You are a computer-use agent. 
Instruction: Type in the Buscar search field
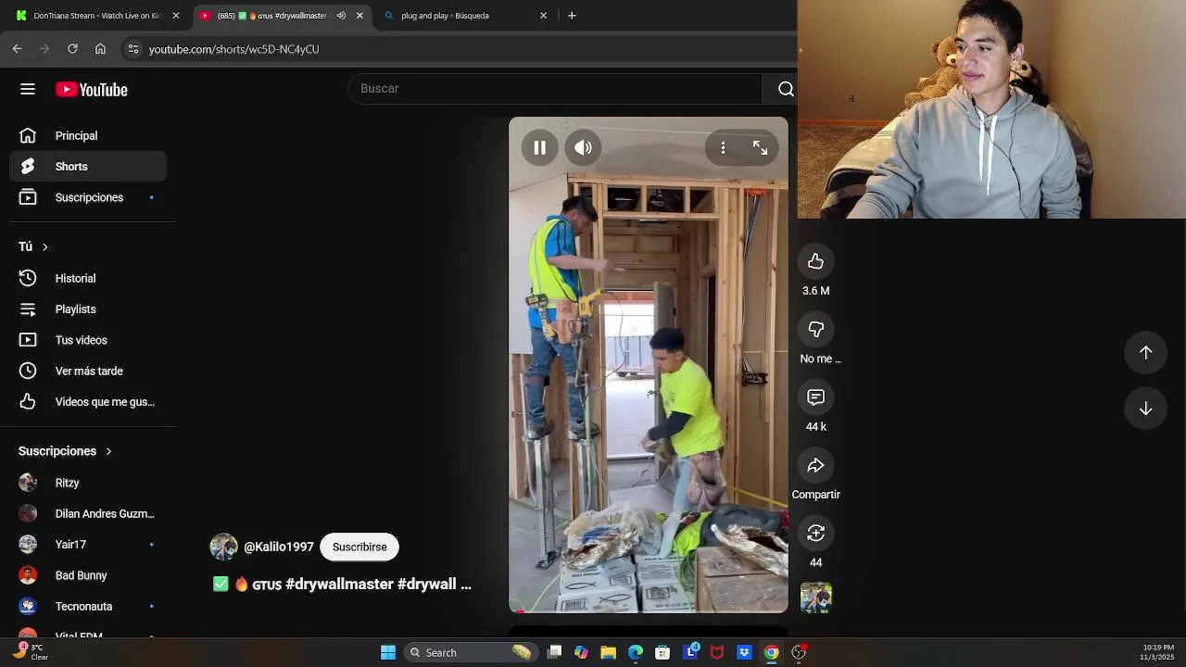coord(555,89)
